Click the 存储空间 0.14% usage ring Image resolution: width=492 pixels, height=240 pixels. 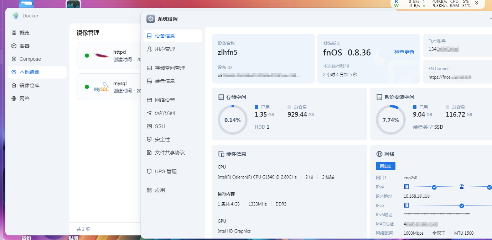(x=232, y=120)
